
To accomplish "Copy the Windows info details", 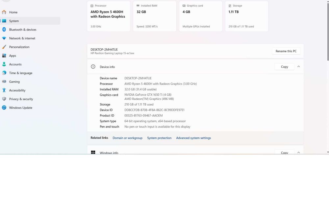I will pos(284,152).
